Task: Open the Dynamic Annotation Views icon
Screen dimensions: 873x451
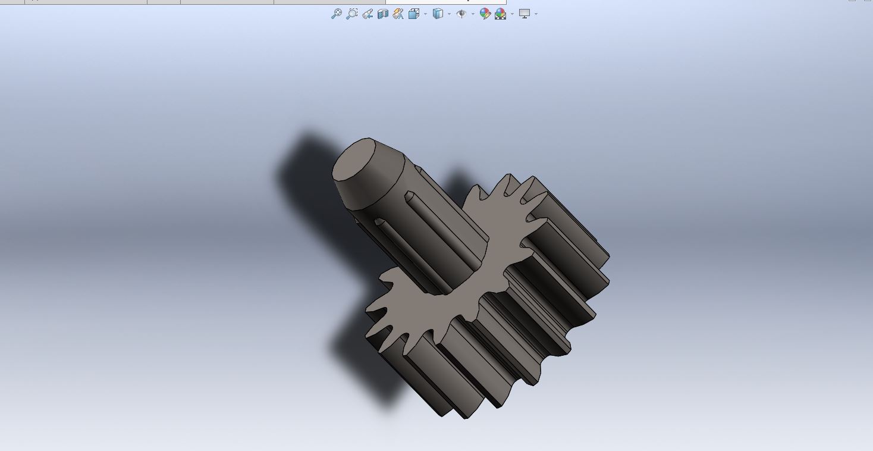Action: [x=398, y=14]
